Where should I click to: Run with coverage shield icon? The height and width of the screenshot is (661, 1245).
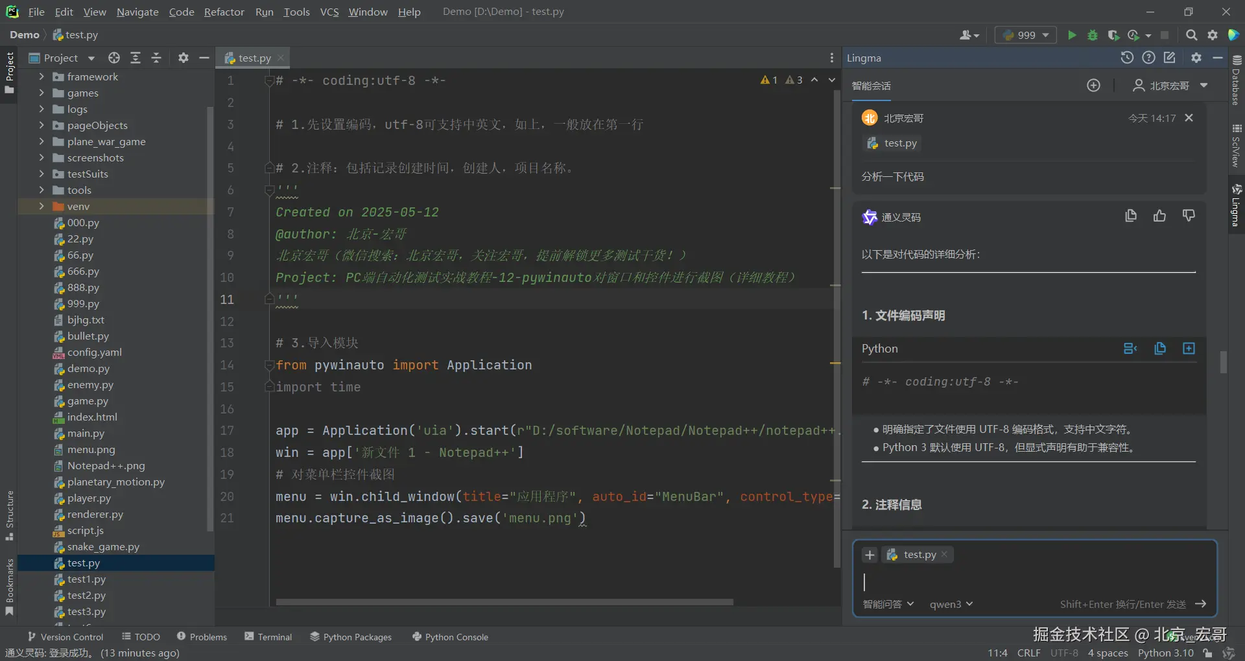click(1113, 35)
